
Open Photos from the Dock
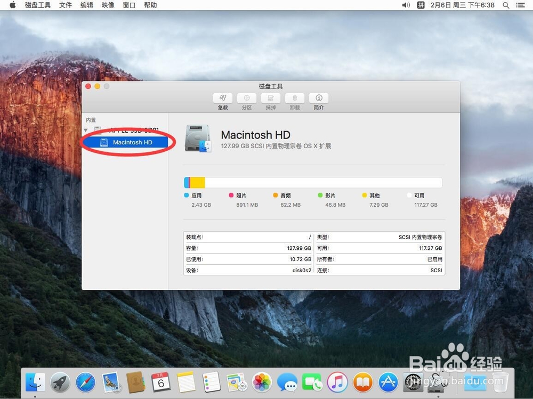point(262,382)
